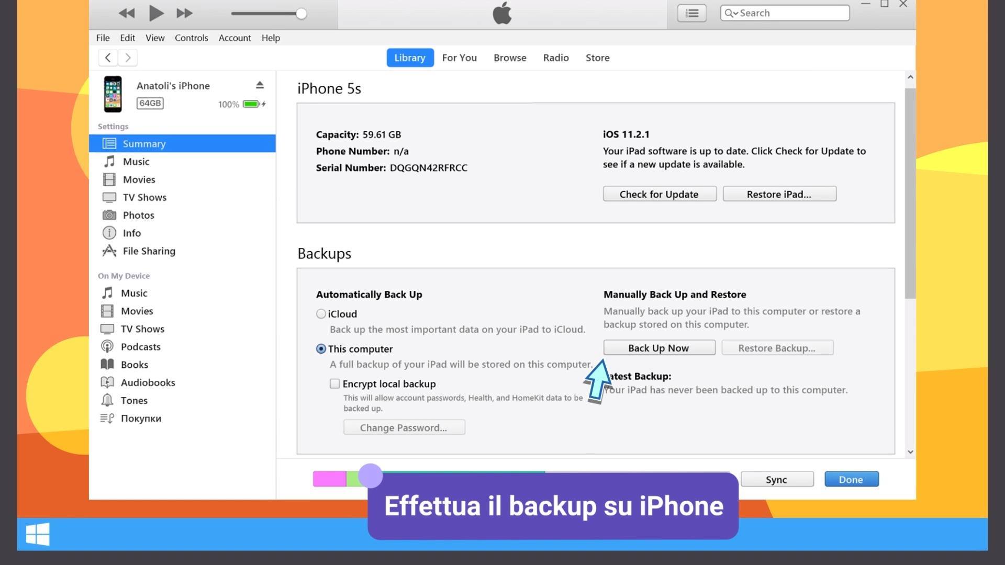Click the serial number DQGQN42RFRCC
Image resolution: width=1005 pixels, height=565 pixels.
(x=429, y=167)
